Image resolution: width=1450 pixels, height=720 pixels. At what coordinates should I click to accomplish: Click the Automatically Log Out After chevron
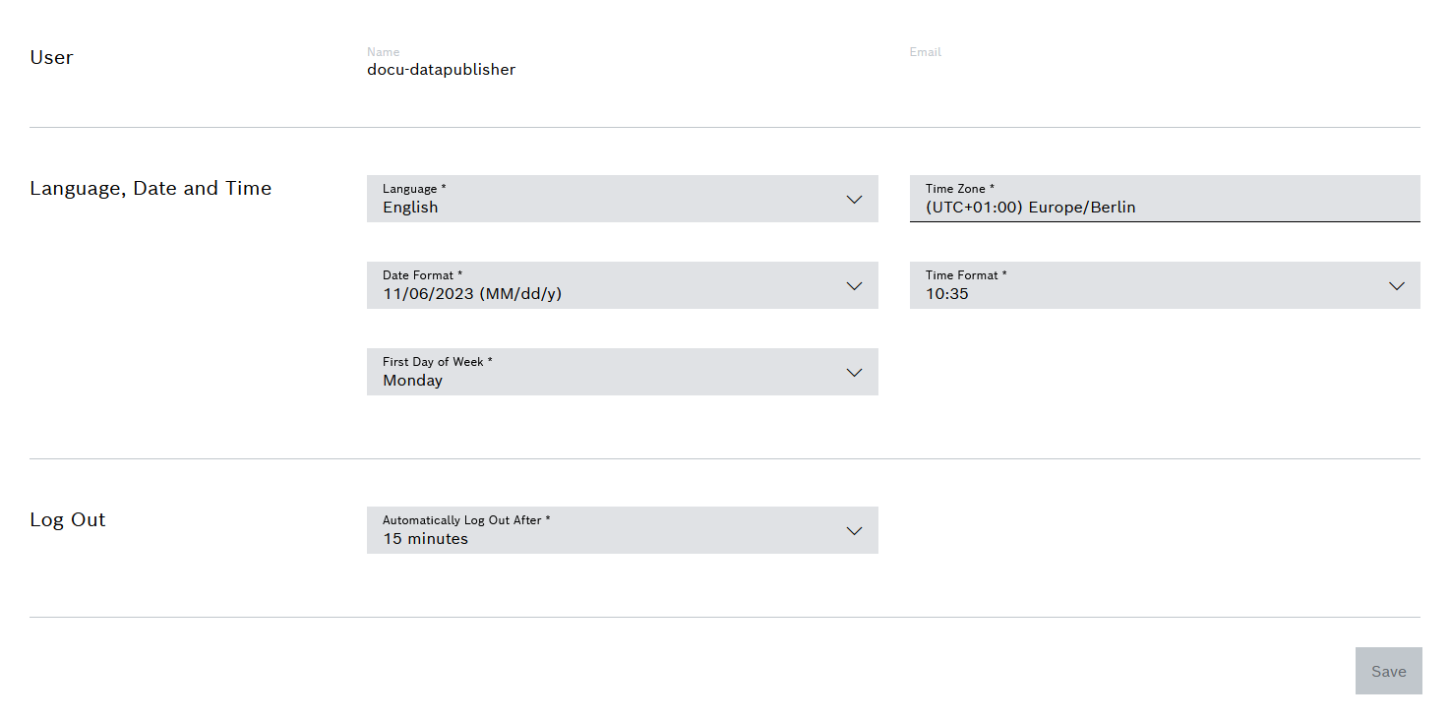click(854, 531)
